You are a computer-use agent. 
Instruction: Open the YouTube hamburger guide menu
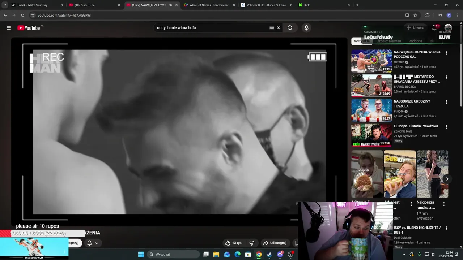coord(9,28)
